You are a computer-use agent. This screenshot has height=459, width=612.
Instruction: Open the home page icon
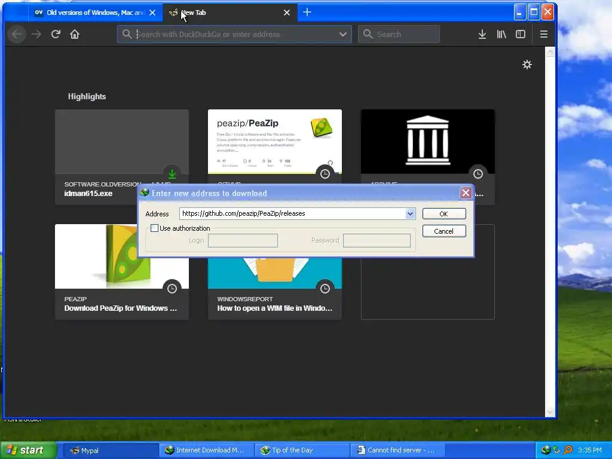click(x=75, y=34)
